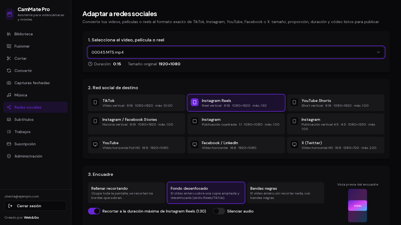Navigate to Convertir
The width and height of the screenshot is (401, 225).
pos(35,71)
